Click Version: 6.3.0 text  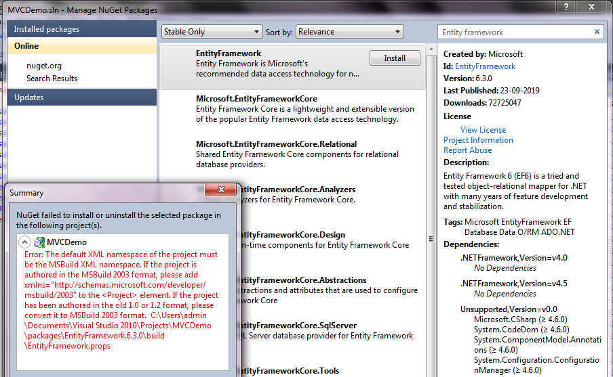(468, 79)
